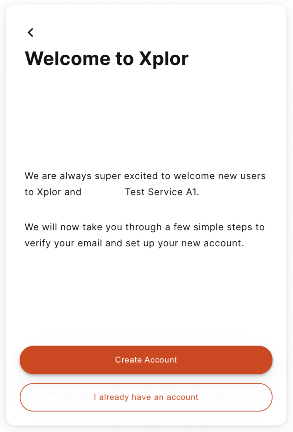
Task: Choose the outlined existing-account button
Action: [x=146, y=397]
